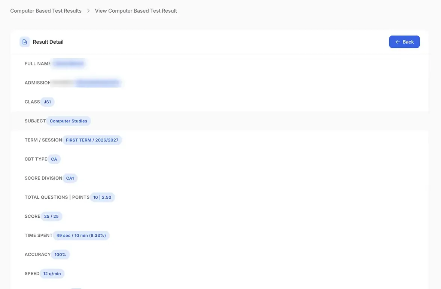Click the 10 | 2.50 points badge

coord(102,197)
